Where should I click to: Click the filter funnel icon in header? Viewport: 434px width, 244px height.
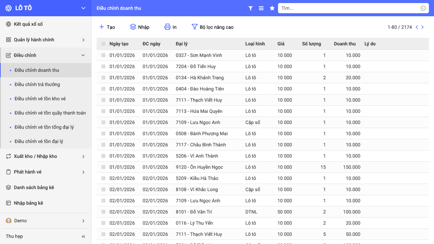[251, 8]
